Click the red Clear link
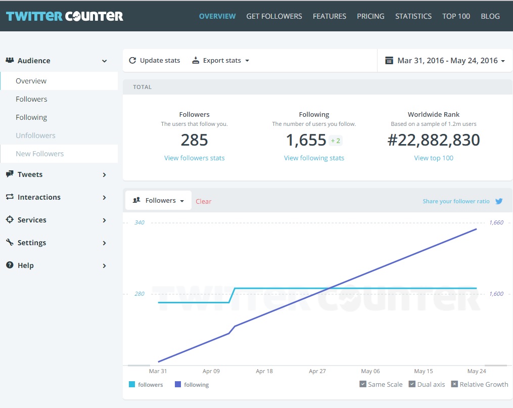The height and width of the screenshot is (408, 513). (x=204, y=202)
